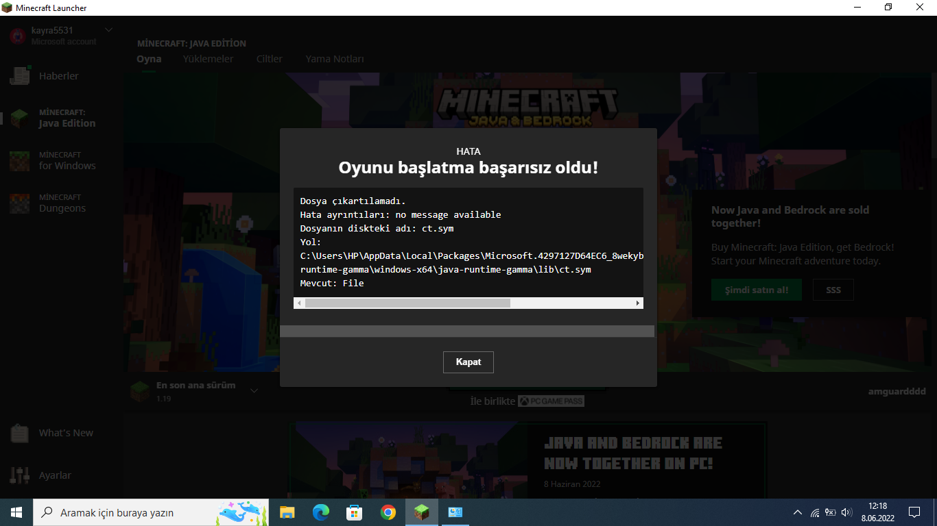Click the Minecraft Launcher taskbar icon

pos(421,512)
